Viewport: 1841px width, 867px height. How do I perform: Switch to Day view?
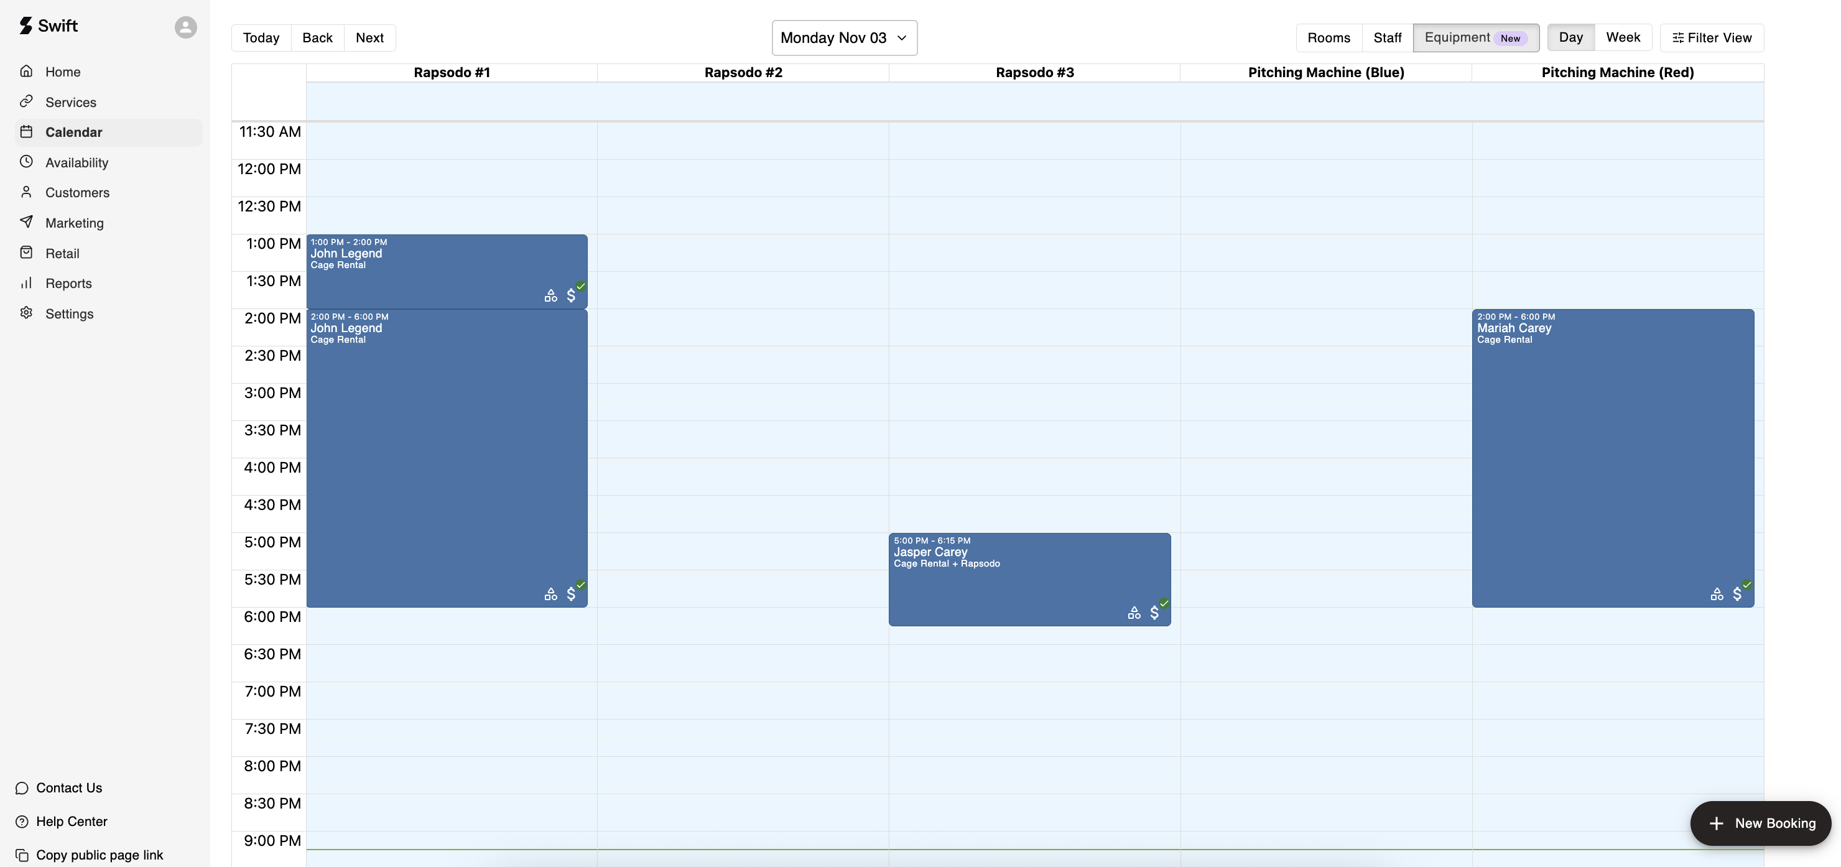1570,37
